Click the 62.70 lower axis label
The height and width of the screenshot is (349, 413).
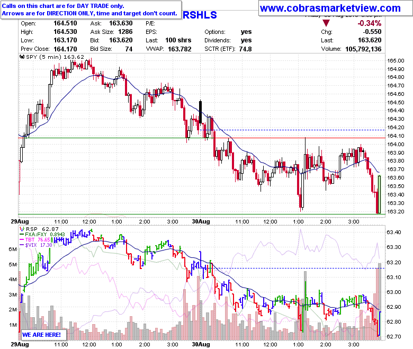[394, 337]
